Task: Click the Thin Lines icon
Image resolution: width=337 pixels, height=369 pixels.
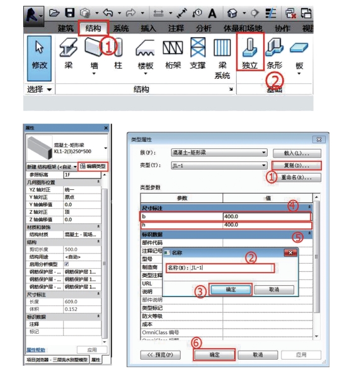Action: click(271, 13)
